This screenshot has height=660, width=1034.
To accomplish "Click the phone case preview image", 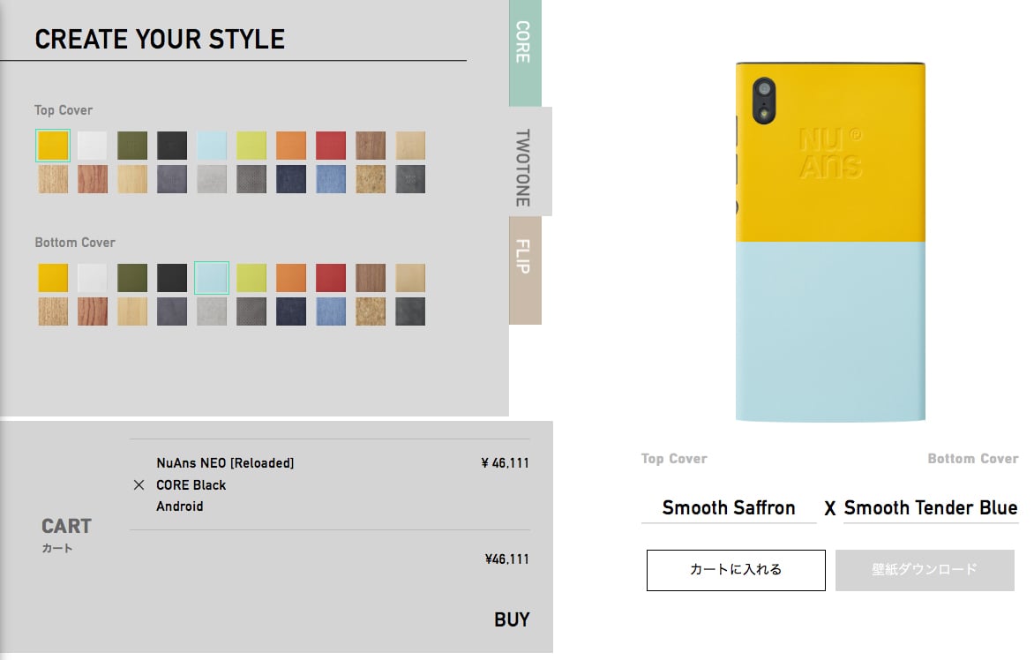I will (830, 242).
